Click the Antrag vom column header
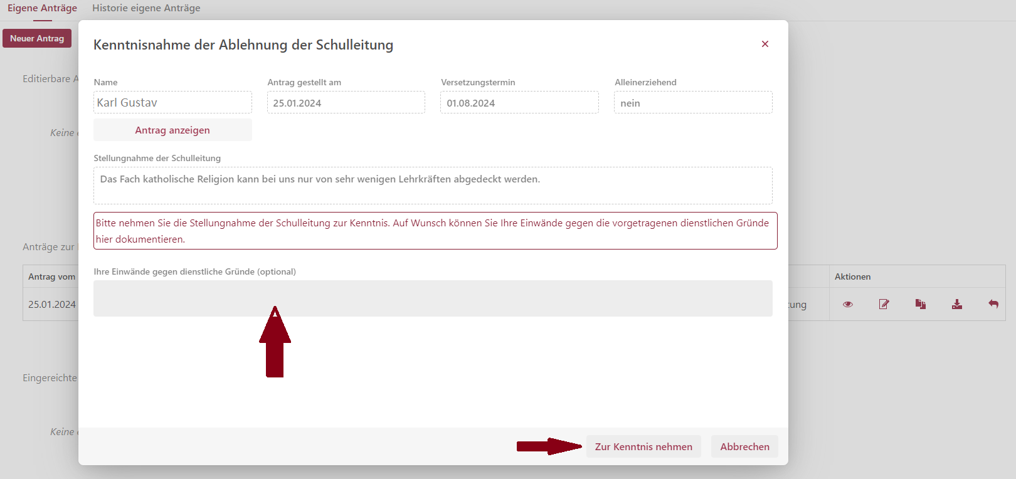The width and height of the screenshot is (1016, 479). (x=51, y=277)
